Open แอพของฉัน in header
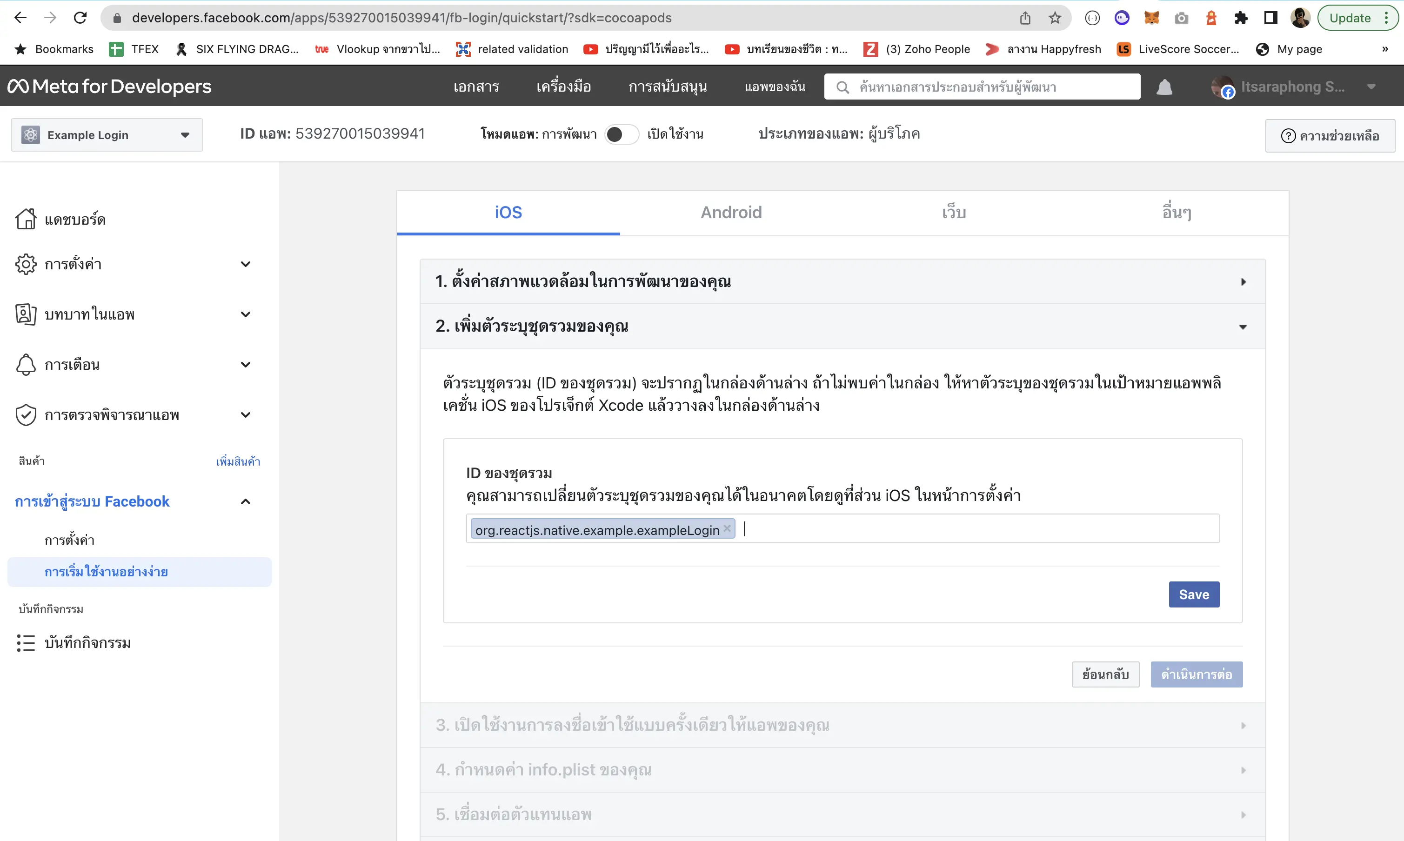The height and width of the screenshot is (841, 1404). click(775, 87)
